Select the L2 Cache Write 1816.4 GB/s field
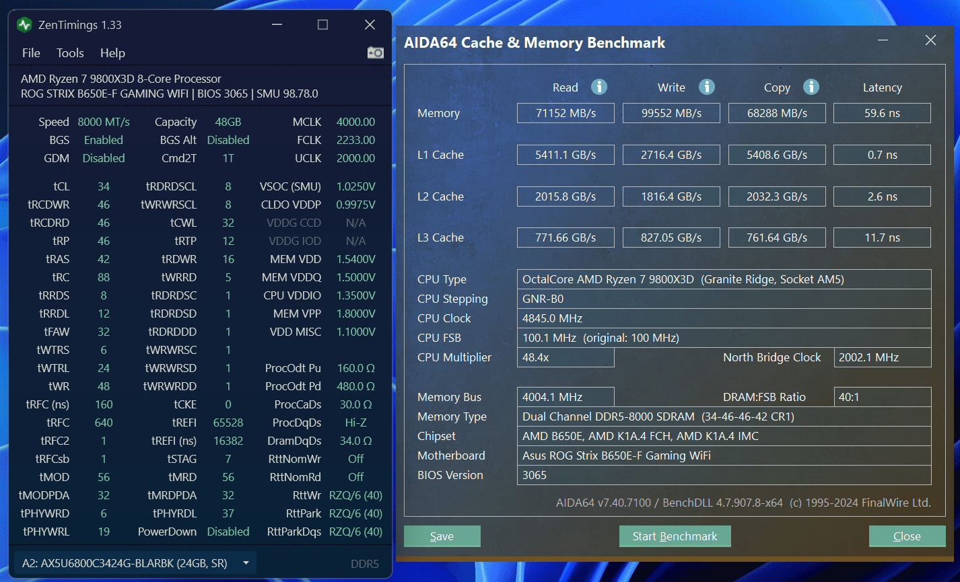The height and width of the screenshot is (582, 960). [x=671, y=196]
